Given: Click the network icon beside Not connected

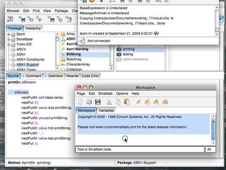Looking at the screenshot, I should pos(82,41).
